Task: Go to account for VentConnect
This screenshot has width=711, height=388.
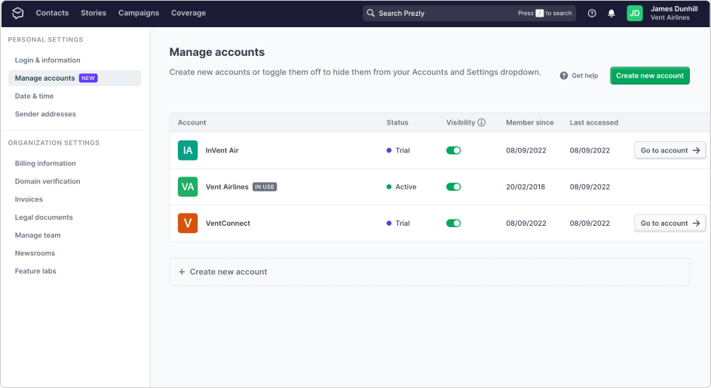Action: click(670, 223)
